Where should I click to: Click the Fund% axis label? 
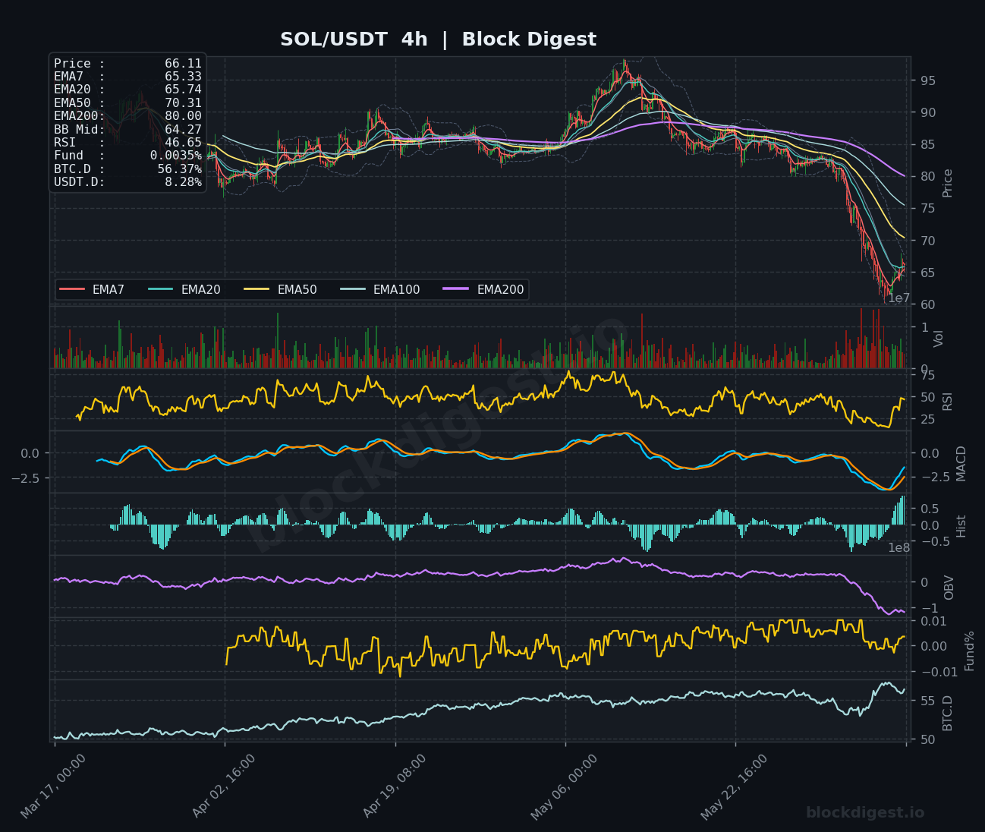[x=969, y=651]
